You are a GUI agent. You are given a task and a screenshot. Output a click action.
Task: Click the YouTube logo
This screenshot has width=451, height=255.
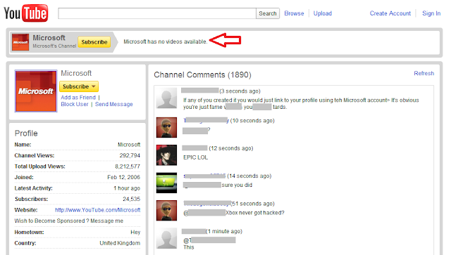(26, 13)
